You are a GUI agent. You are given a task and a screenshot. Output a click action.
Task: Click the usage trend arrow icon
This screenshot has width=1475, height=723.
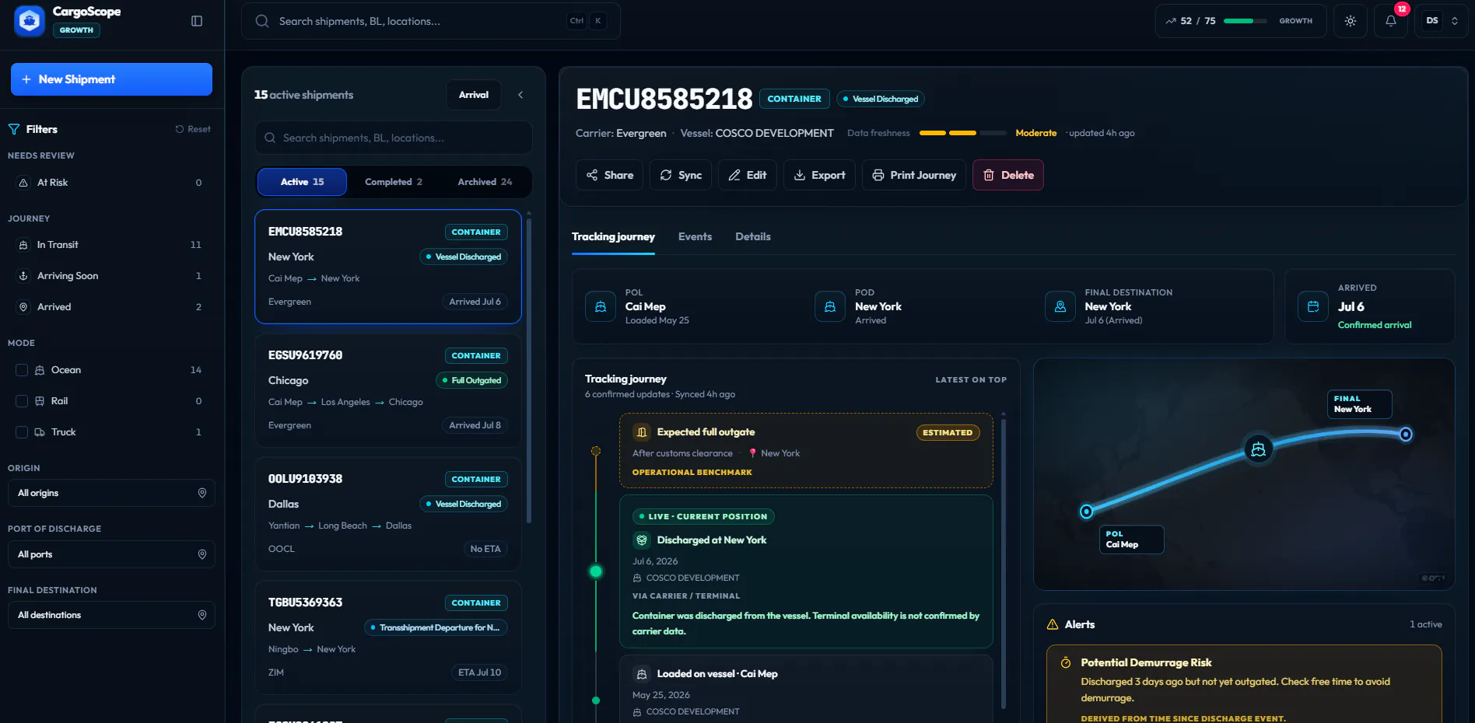(x=1171, y=21)
